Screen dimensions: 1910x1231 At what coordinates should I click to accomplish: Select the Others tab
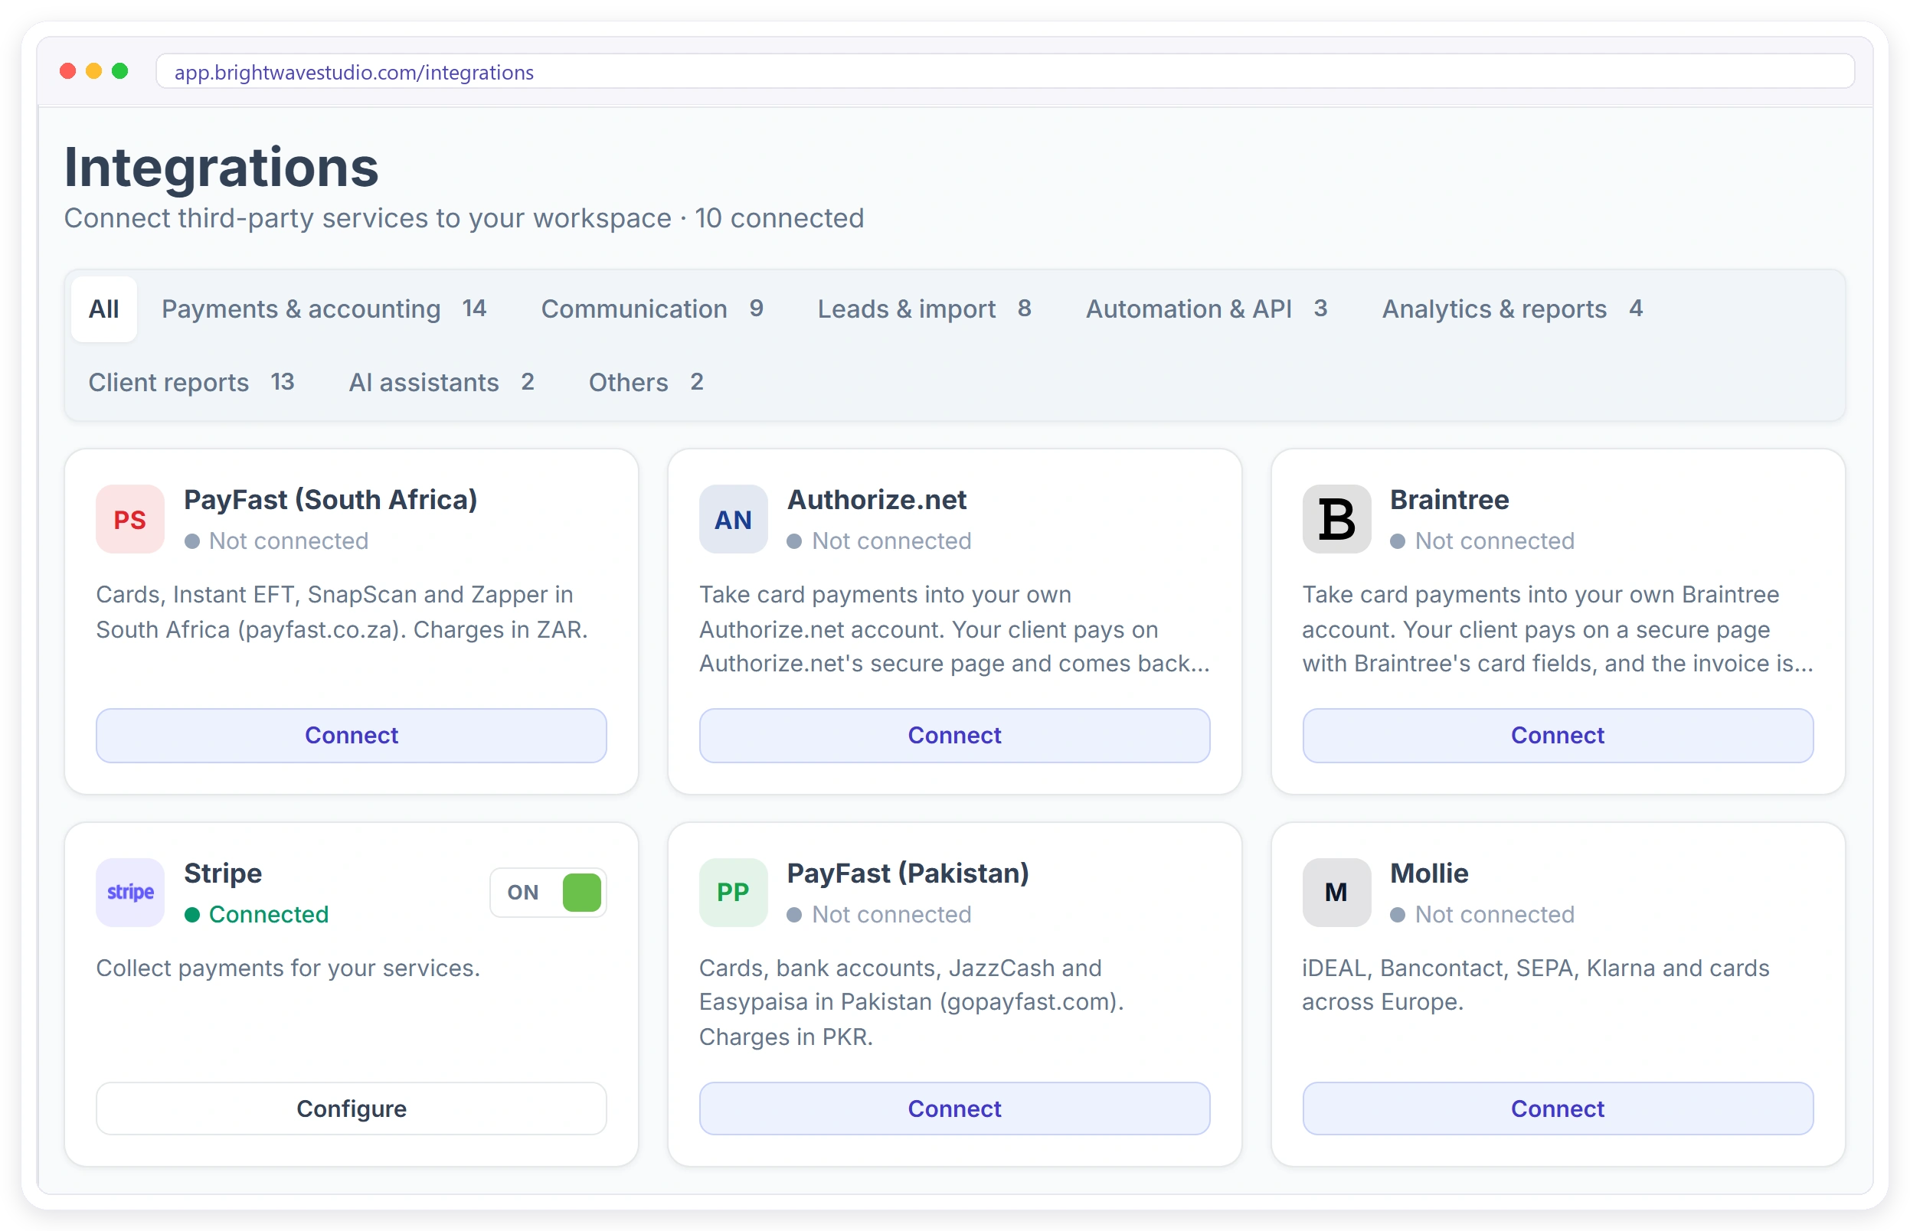(646, 383)
